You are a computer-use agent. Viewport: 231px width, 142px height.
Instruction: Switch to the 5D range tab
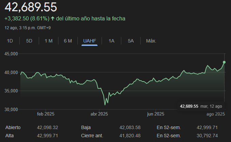[x=29, y=41]
